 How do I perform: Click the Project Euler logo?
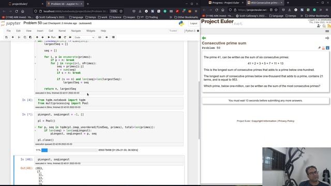222,22
